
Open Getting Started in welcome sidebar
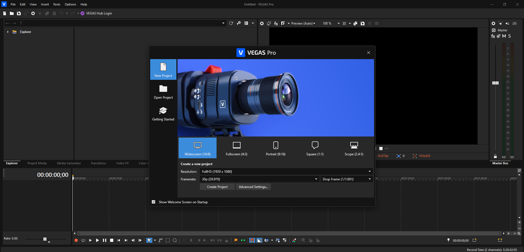point(163,114)
